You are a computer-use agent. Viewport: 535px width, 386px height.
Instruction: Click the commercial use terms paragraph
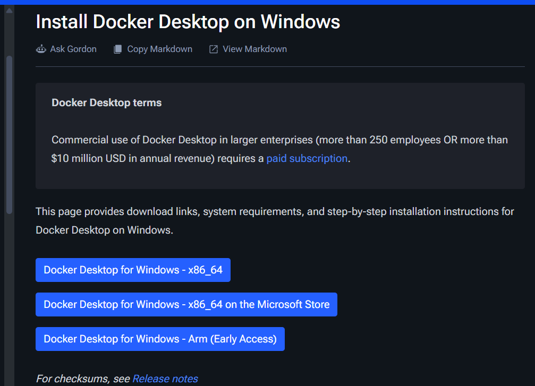280,149
